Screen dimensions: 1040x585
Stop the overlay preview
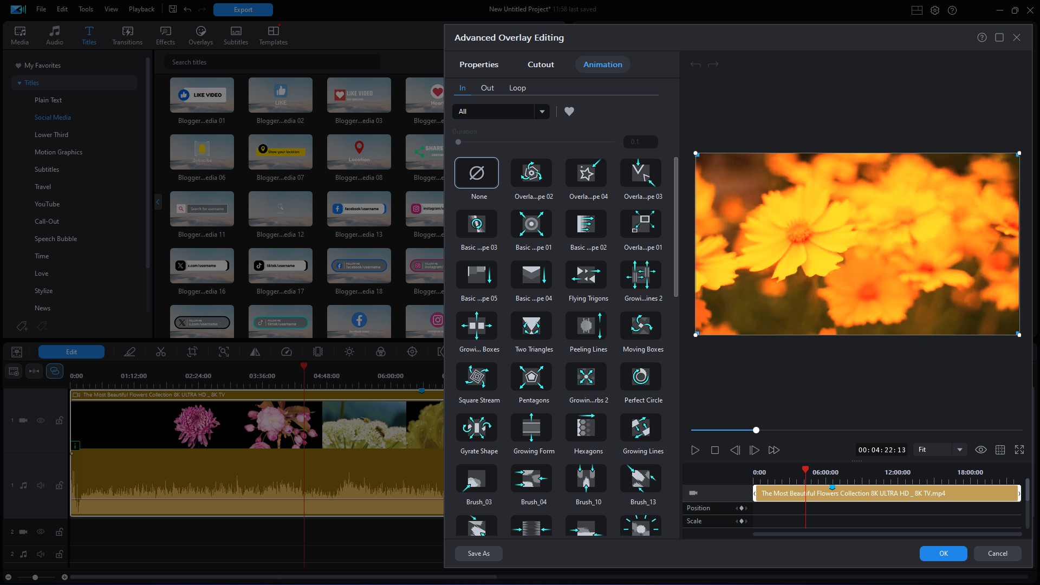click(715, 450)
